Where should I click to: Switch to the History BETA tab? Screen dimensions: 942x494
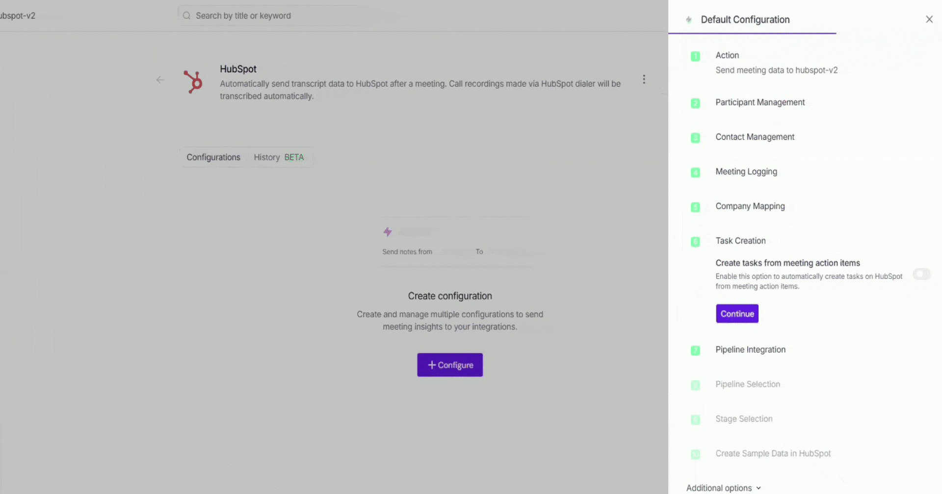(278, 157)
